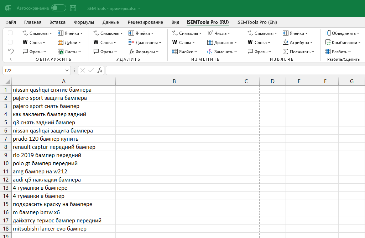Select cell 'mitsubishi lancer evo бампер'
Screen dimensions: 365x238
coord(63,229)
